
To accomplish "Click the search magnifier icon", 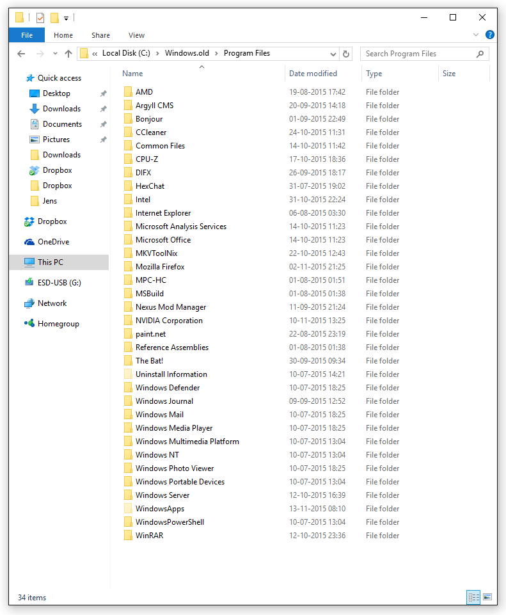I will coord(480,54).
